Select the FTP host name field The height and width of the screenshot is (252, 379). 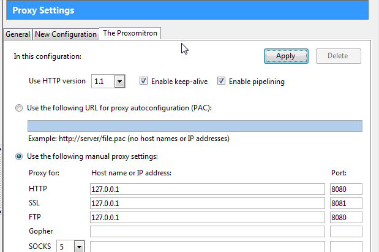(207, 217)
